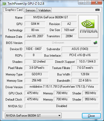Click the Device ID 10DE - 0407
Image resolution: width=104 pixels, height=121 pixels.
(34, 49)
